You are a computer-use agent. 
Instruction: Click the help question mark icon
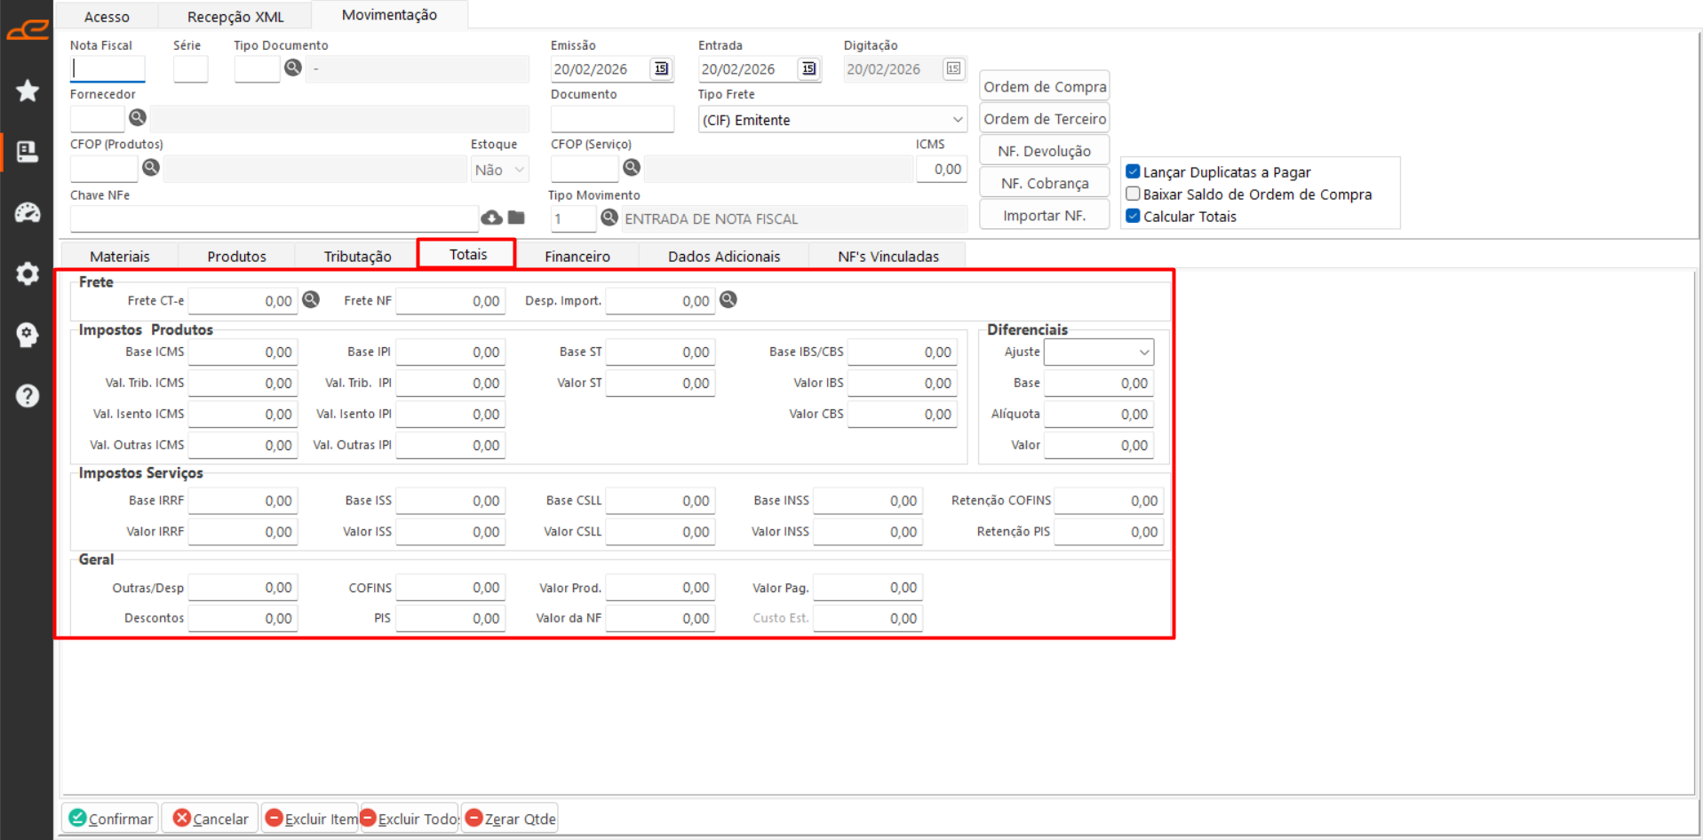coord(28,395)
